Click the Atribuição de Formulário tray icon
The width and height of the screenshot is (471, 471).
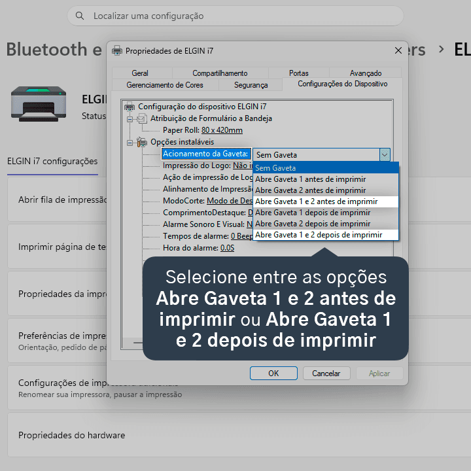point(142,118)
